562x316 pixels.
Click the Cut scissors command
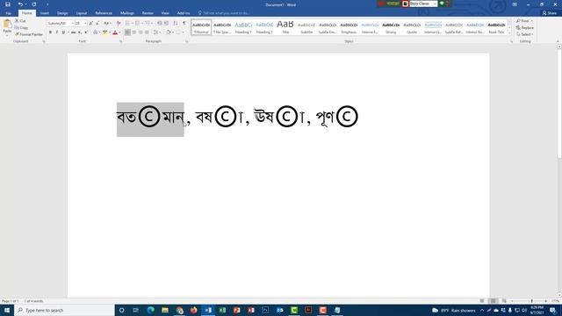click(x=20, y=21)
